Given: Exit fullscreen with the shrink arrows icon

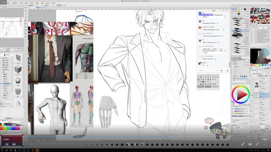Looking at the screenshot, I should point(257,144).
